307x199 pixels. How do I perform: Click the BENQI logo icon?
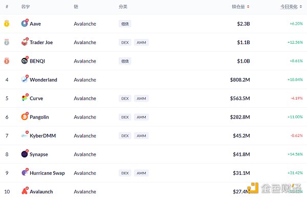[25, 61]
